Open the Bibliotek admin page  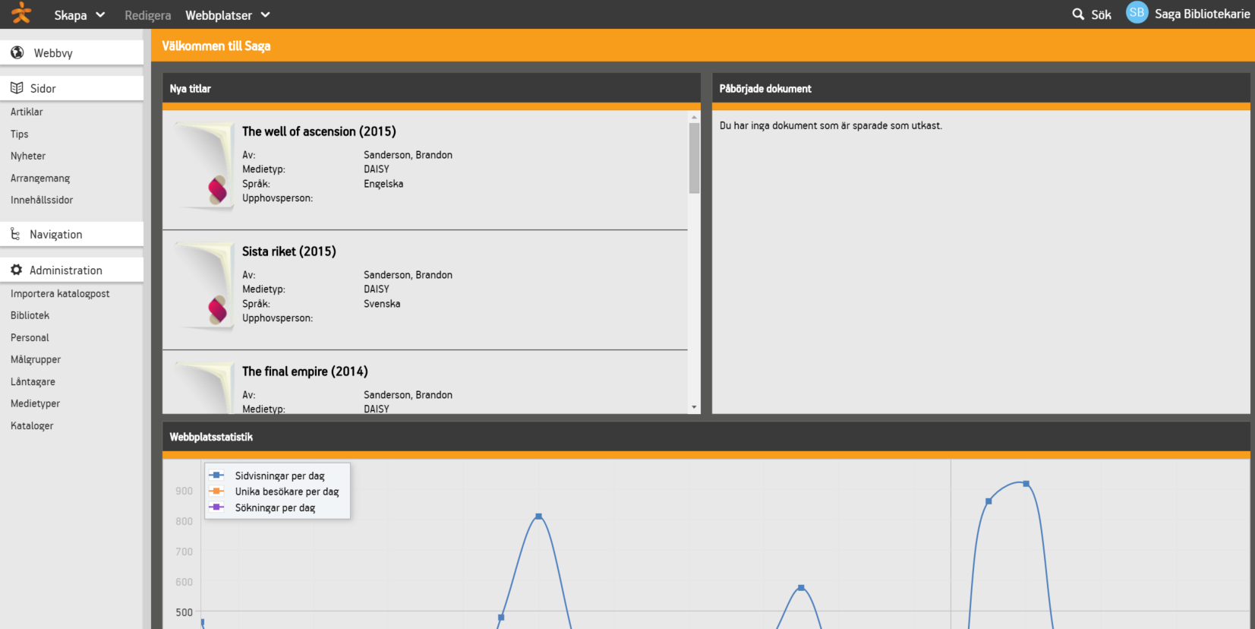pyautogui.click(x=30, y=315)
